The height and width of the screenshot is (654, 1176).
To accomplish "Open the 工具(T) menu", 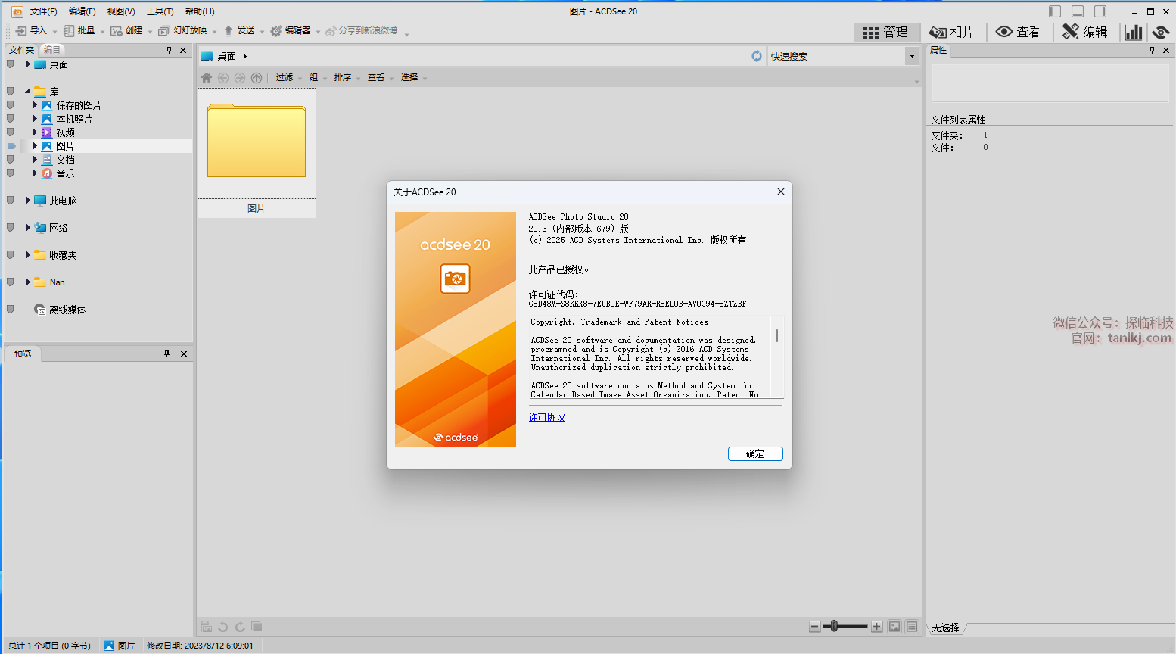I will coord(160,11).
